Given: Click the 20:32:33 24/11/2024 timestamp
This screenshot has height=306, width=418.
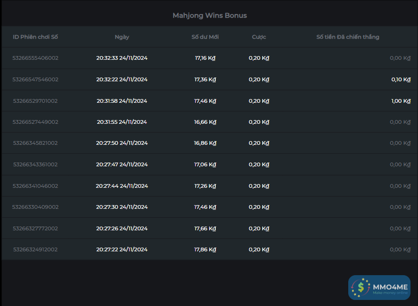Looking at the screenshot, I should [122, 58].
